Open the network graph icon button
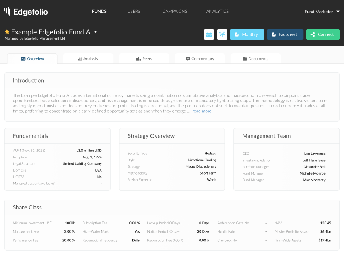The image size is (344, 258). [222, 34]
